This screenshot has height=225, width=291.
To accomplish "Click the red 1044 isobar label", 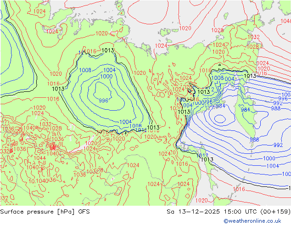I will tap(40, 158).
